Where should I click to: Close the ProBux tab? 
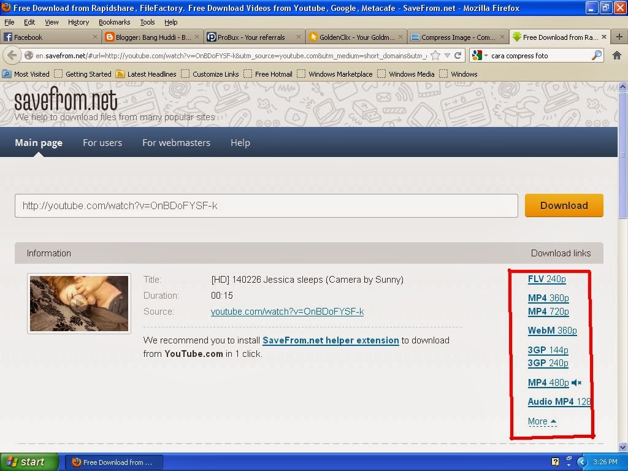pos(299,37)
